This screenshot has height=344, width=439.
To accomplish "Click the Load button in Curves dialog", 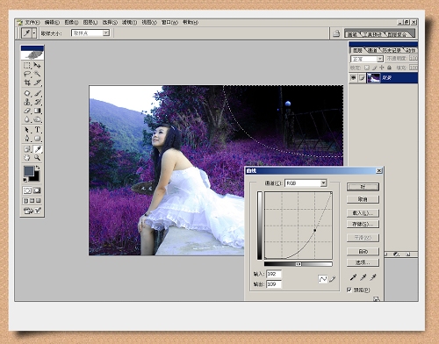I will tap(363, 213).
